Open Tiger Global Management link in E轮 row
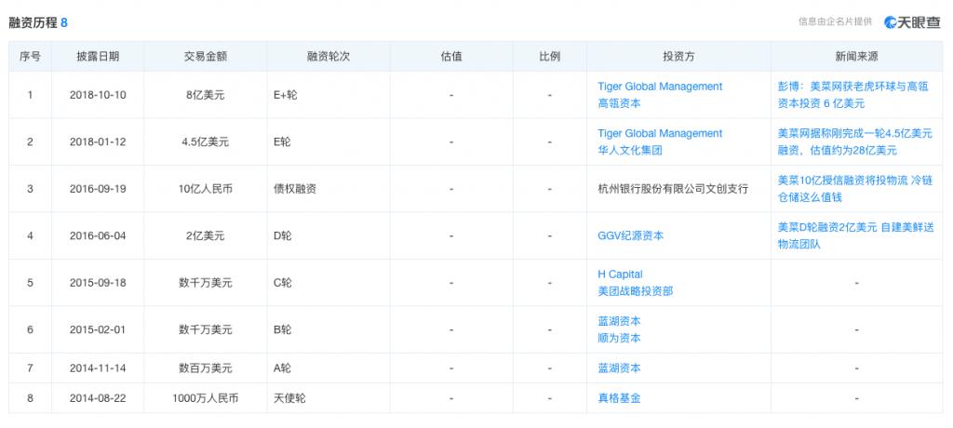The image size is (953, 428). pyautogui.click(x=660, y=133)
